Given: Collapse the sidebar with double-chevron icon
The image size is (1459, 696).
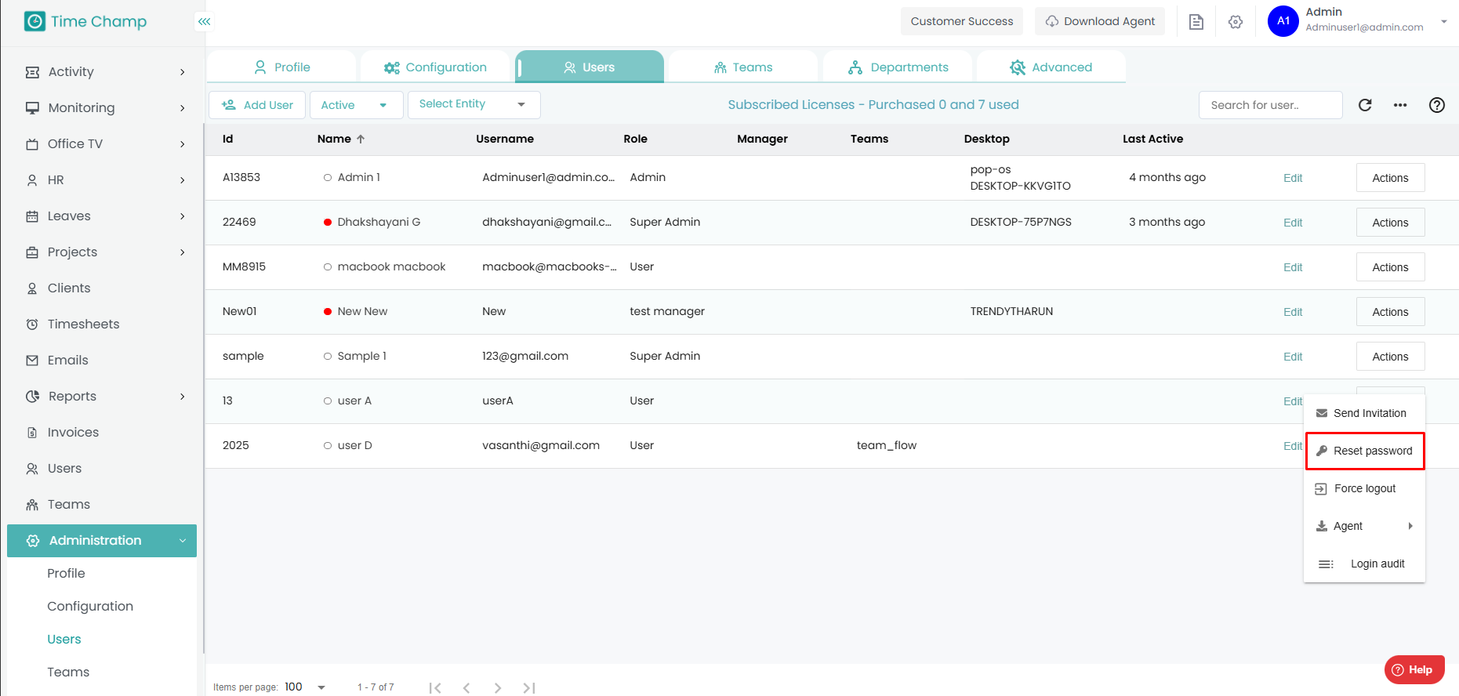Looking at the screenshot, I should coord(204,21).
